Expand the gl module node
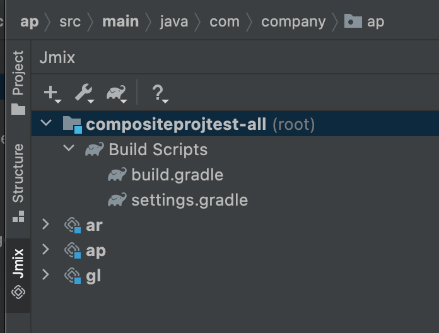Viewport: 439px width, 333px height. 45,274
